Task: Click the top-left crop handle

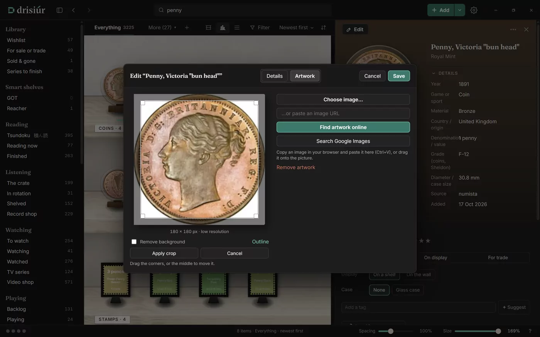Action: click(x=143, y=103)
